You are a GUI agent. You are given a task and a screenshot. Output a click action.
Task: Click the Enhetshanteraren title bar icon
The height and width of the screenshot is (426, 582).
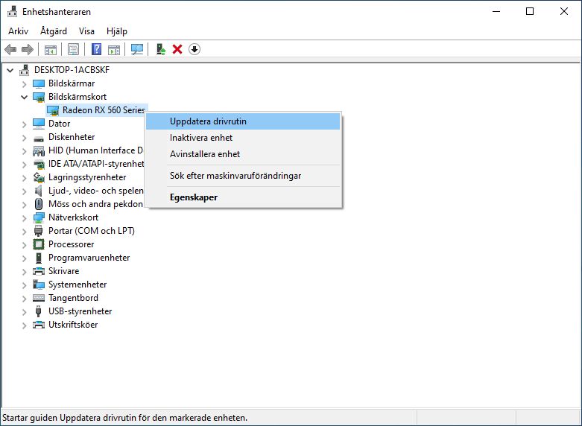tap(12, 11)
